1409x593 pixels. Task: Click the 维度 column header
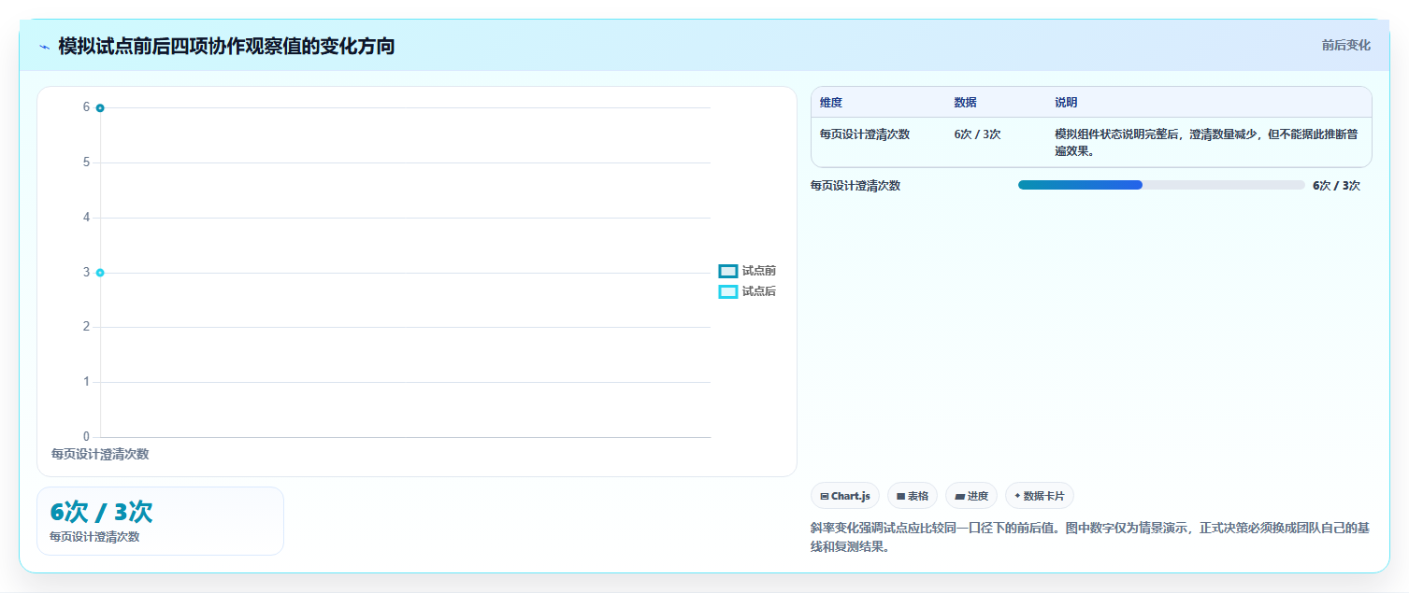[x=831, y=103]
